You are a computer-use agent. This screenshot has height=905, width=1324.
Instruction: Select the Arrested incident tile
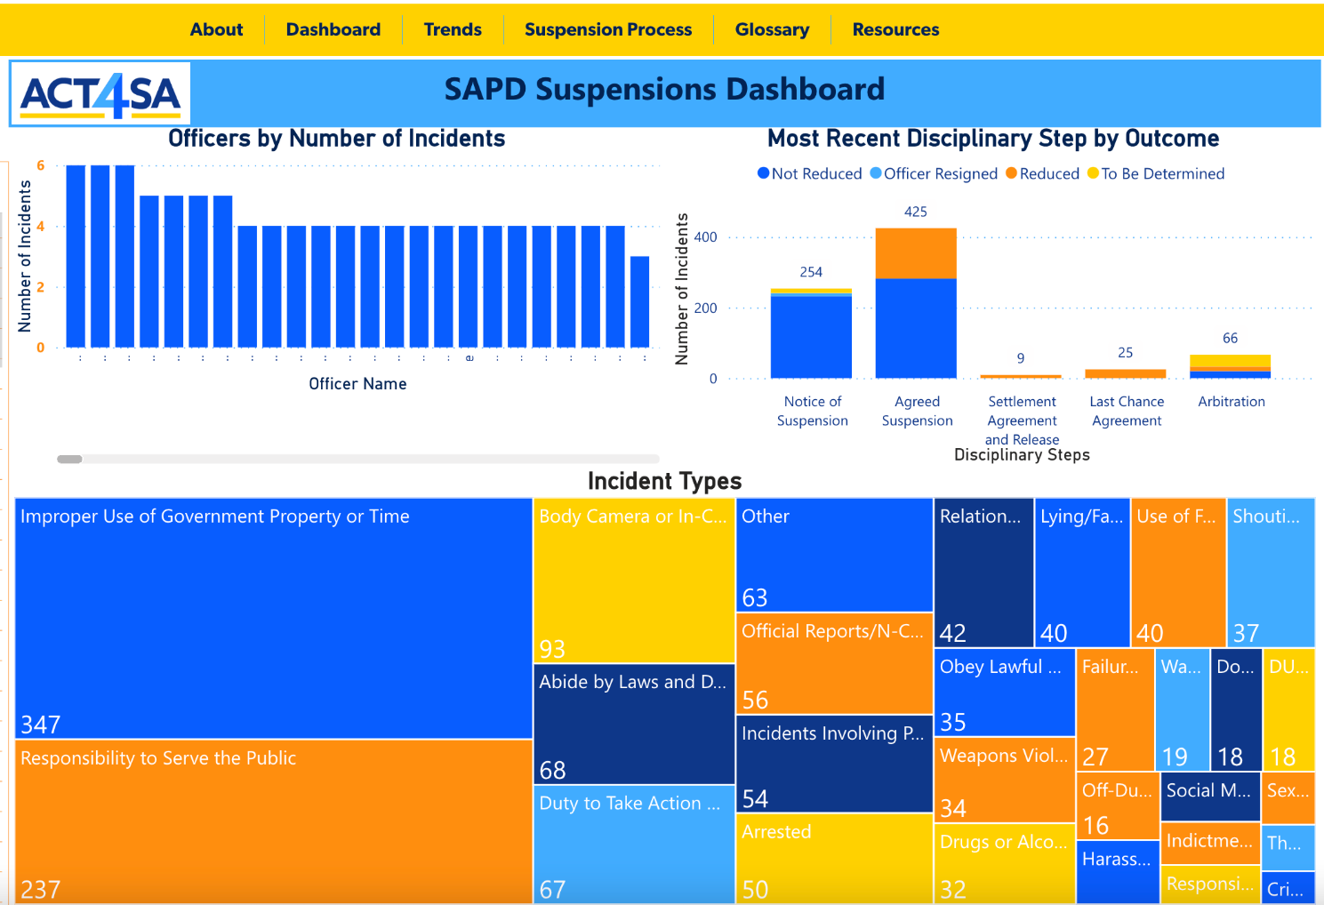(x=831, y=858)
